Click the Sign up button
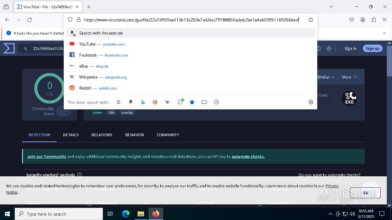 pos(372,48)
